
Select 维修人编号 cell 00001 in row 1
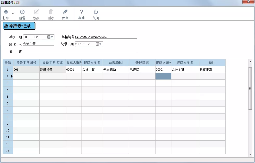[x=163, y=70]
